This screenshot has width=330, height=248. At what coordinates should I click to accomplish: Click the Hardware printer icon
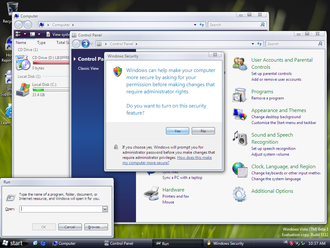tap(151, 193)
